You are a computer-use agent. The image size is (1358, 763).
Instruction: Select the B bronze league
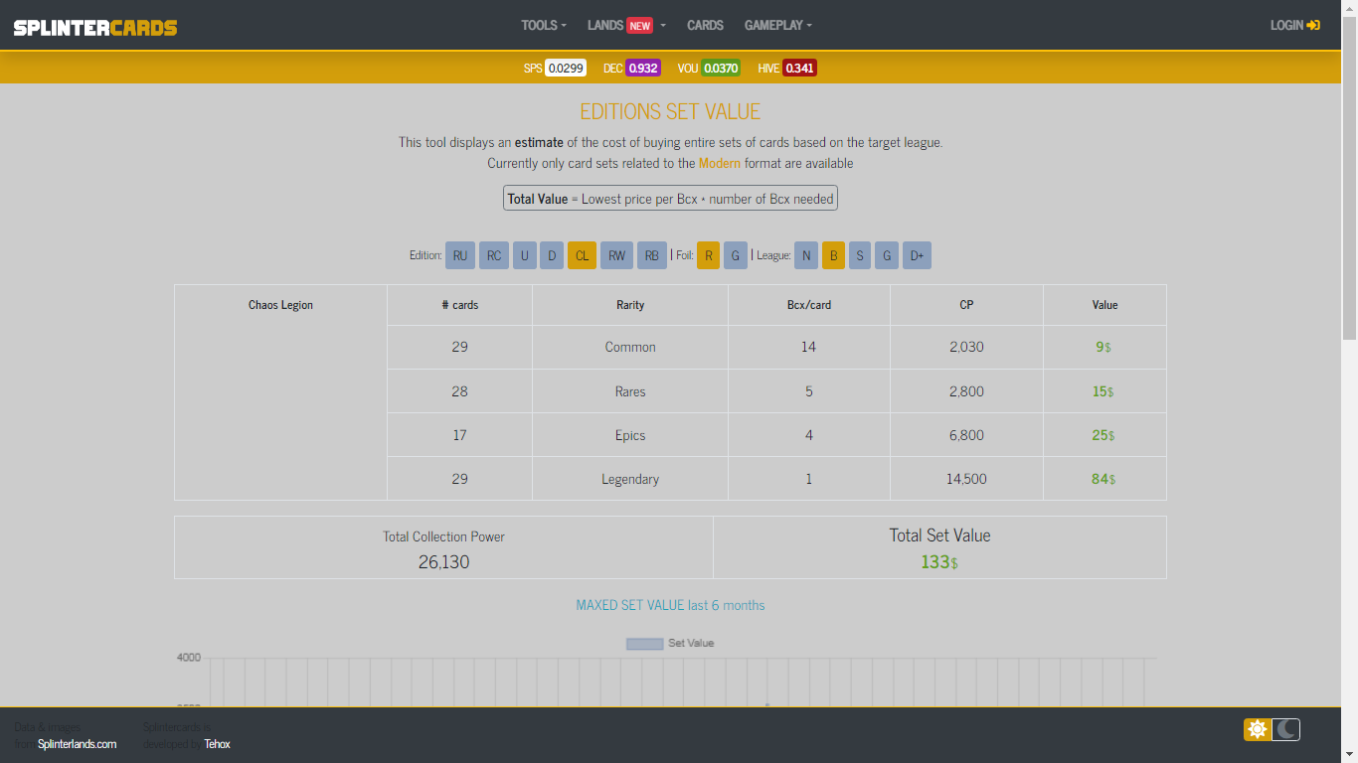[x=833, y=255]
